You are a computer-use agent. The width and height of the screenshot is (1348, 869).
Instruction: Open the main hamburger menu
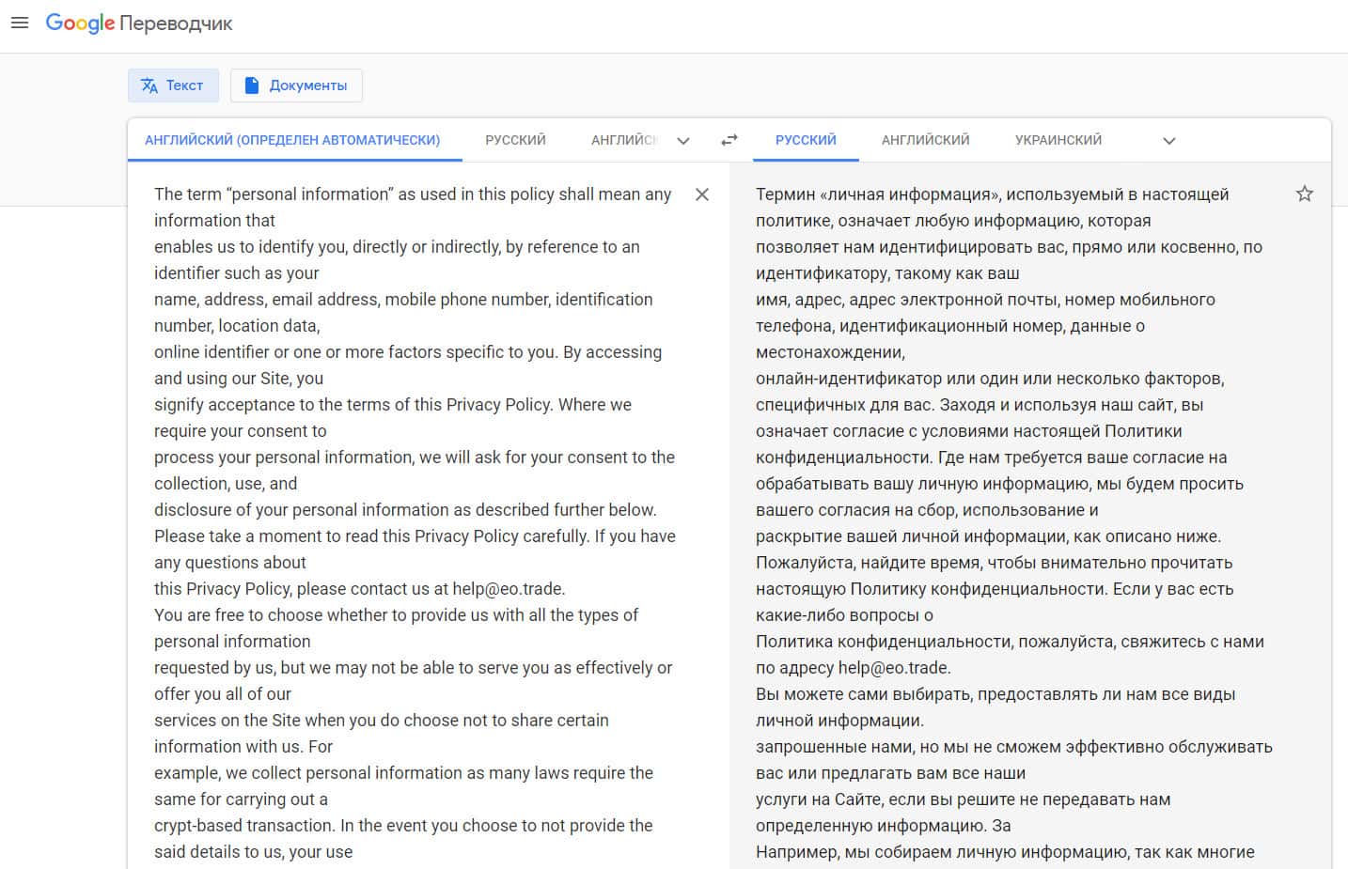click(x=20, y=23)
